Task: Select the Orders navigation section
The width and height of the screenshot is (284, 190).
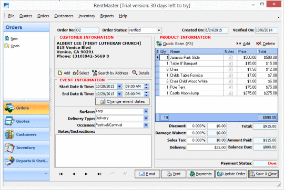Action: click(x=26, y=108)
